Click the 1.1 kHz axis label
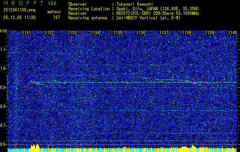The width and height of the screenshot is (240, 152). pyautogui.click(x=3, y=49)
